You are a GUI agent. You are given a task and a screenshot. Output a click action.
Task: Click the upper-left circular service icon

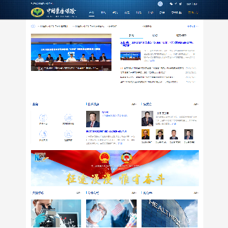click(x=43, y=117)
